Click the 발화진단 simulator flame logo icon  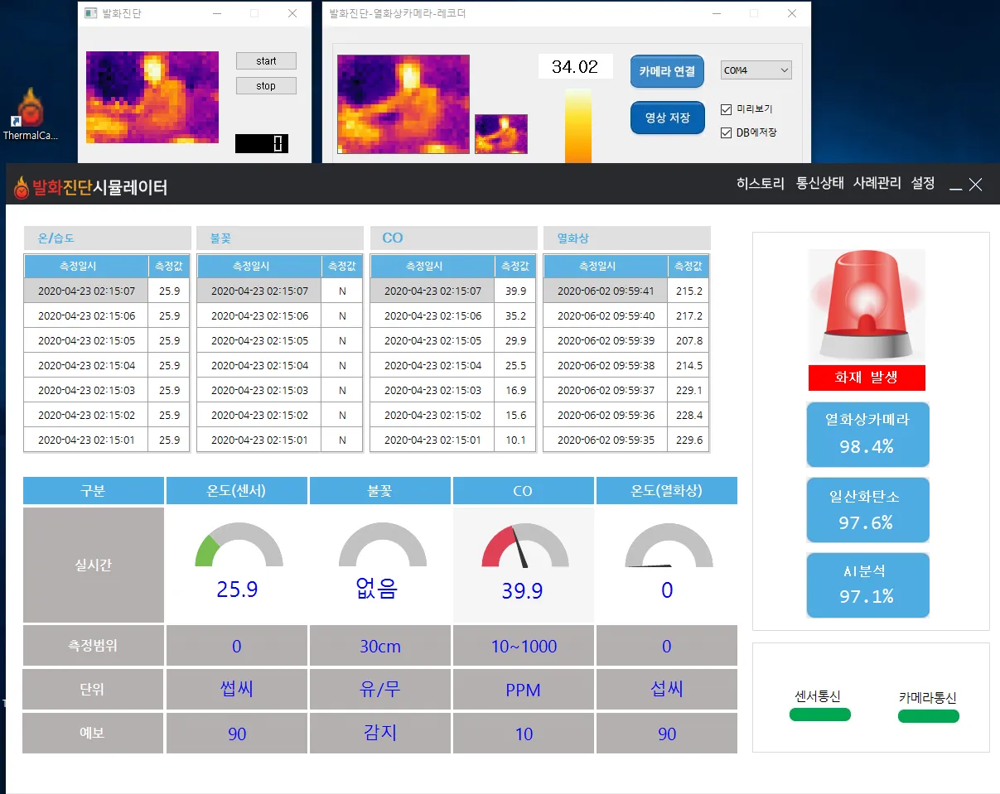[x=21, y=188]
